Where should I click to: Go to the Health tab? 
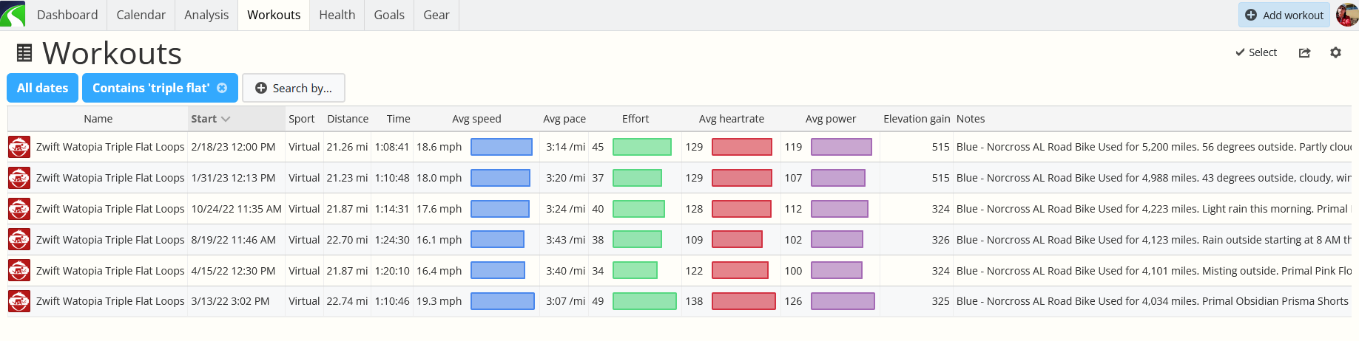[x=337, y=15]
